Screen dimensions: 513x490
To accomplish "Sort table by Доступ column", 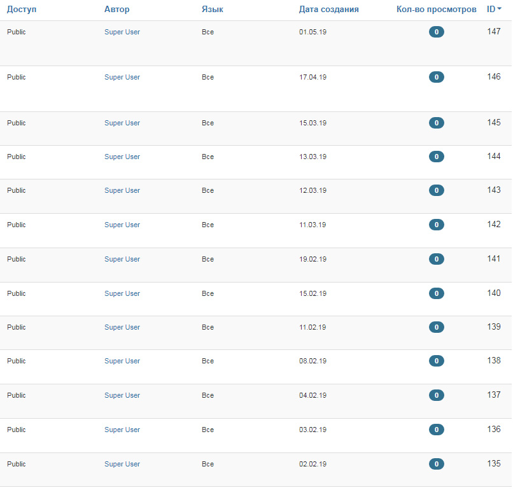I will 22,10.
